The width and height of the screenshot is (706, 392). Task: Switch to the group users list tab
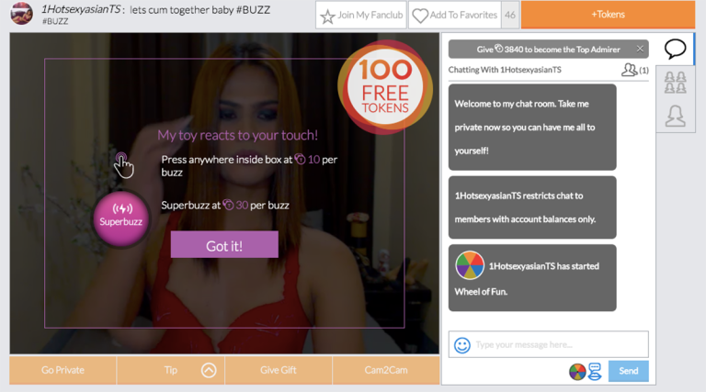[x=675, y=83]
